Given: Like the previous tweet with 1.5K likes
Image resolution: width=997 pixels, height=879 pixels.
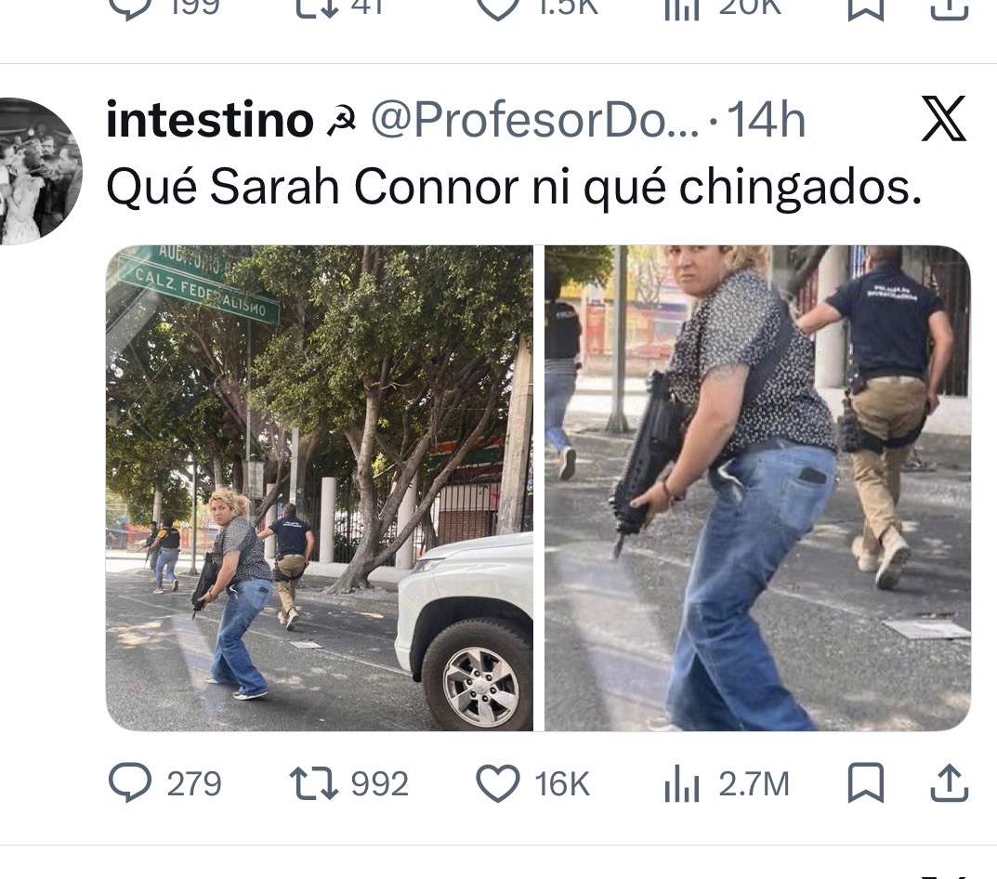Looking at the screenshot, I should point(537,7).
